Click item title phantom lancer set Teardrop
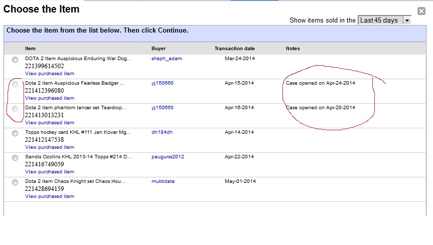The image size is (433, 245). point(76,108)
